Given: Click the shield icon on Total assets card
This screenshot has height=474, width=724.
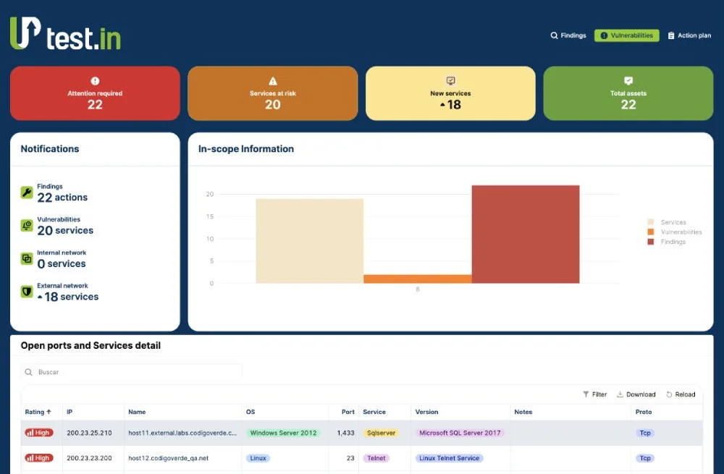Looking at the screenshot, I should click(x=628, y=81).
